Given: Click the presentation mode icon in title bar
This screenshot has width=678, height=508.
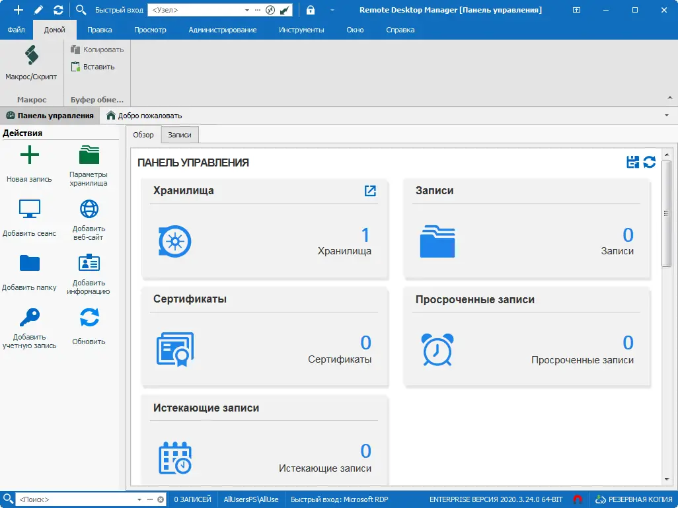Looking at the screenshot, I should pyautogui.click(x=577, y=10).
